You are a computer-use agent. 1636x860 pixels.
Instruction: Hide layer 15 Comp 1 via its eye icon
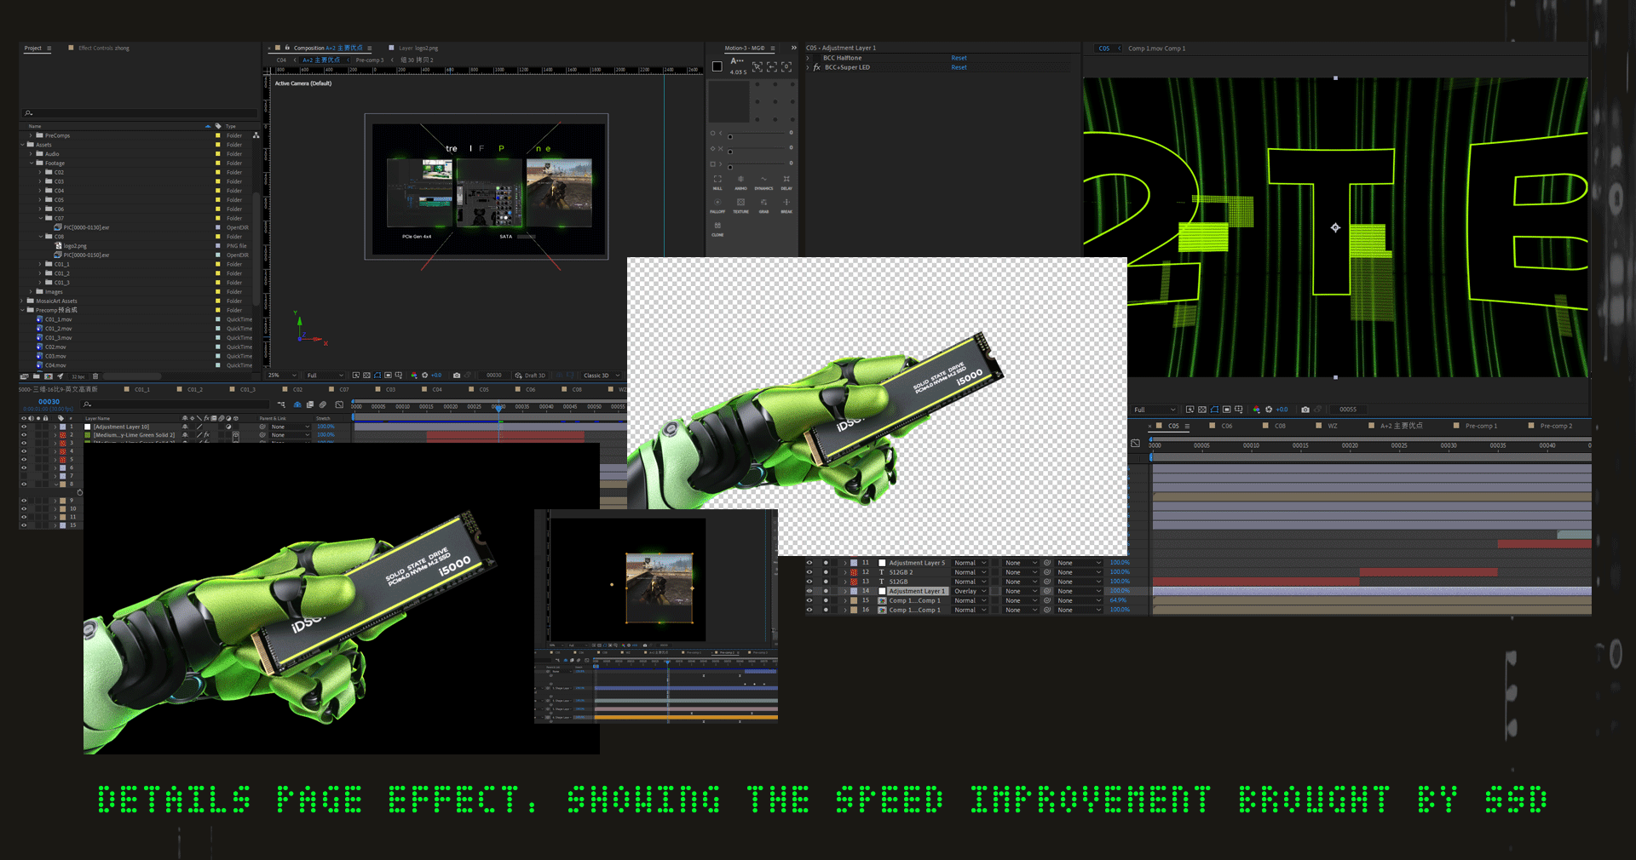click(x=809, y=600)
